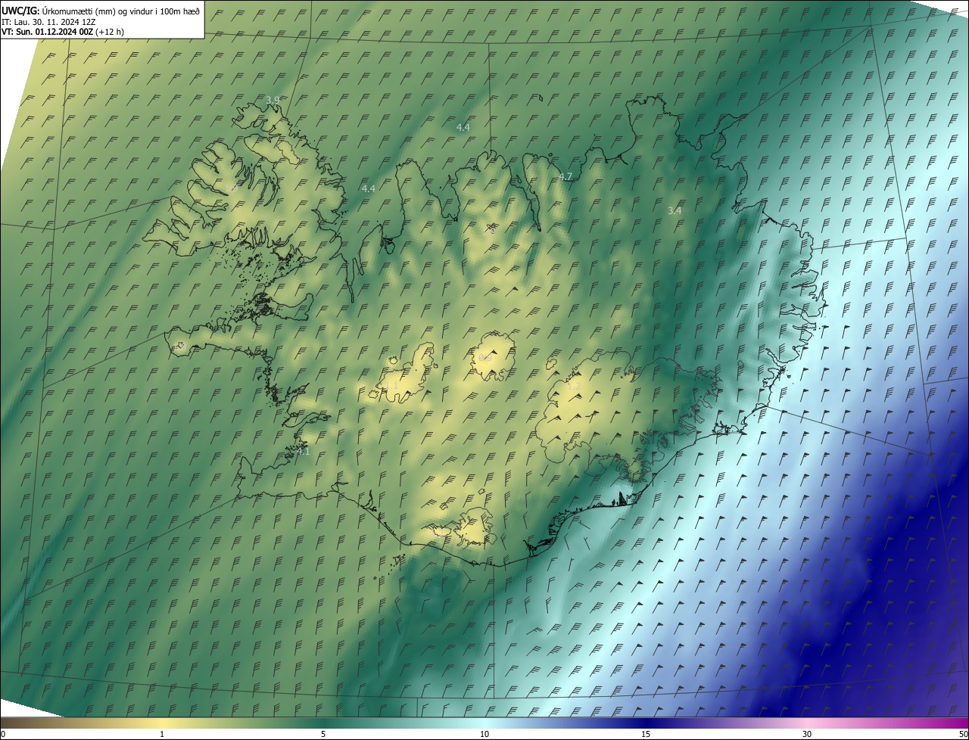Click the "1.1" value label on the glacier
This screenshot has height=740, width=969.
(391, 386)
